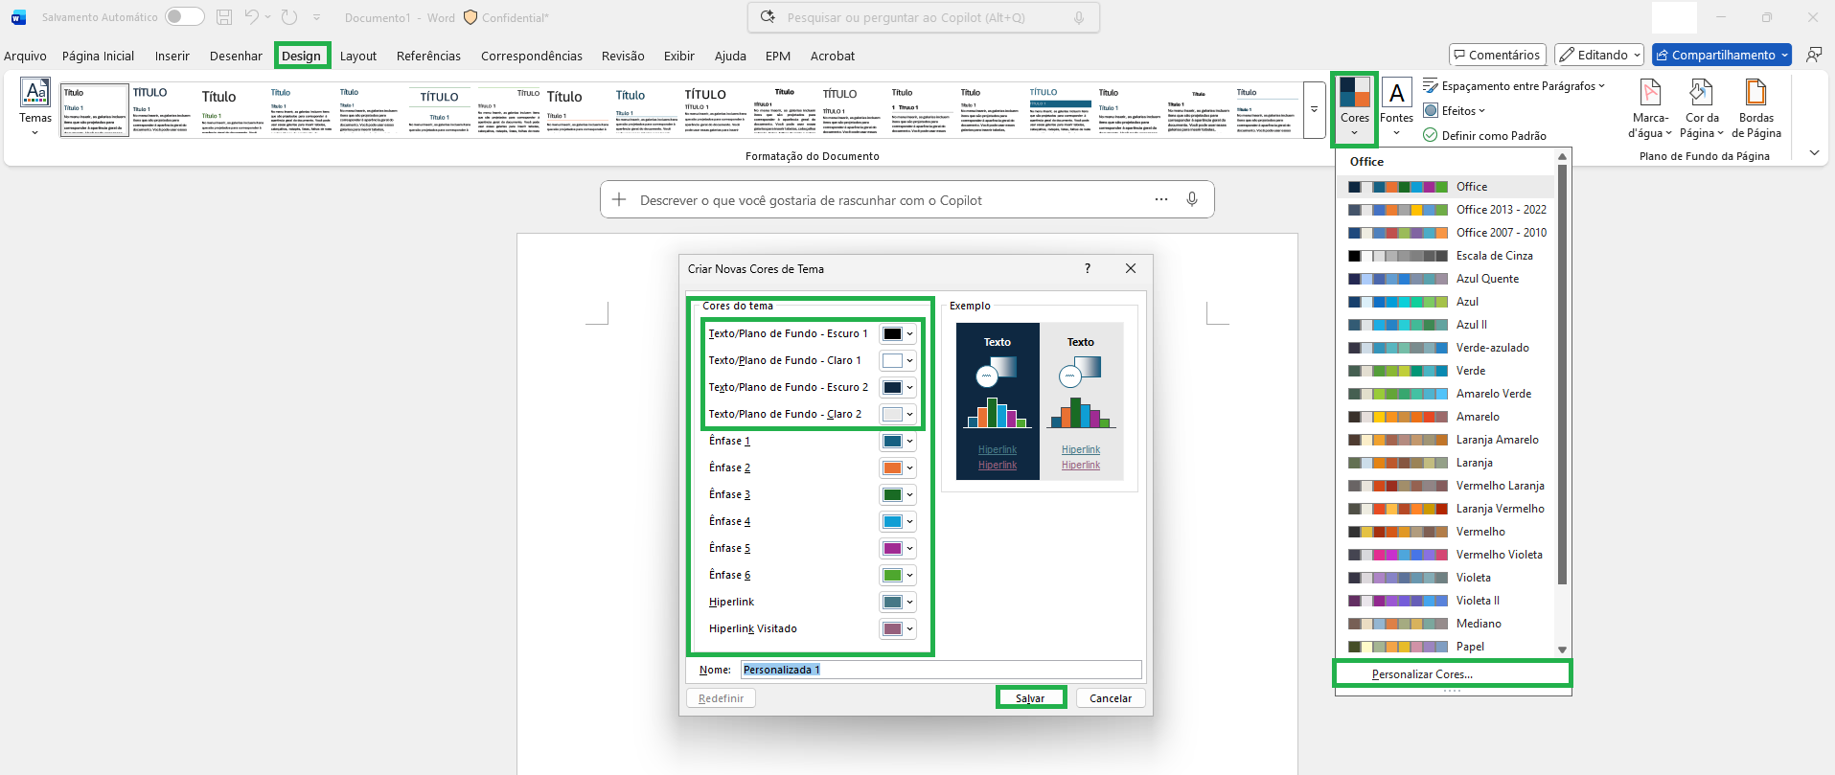Open Espaçamento entre Parágrafos options

click(x=1513, y=86)
